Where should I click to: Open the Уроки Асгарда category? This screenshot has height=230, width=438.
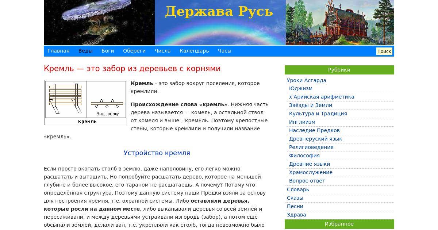307,80
